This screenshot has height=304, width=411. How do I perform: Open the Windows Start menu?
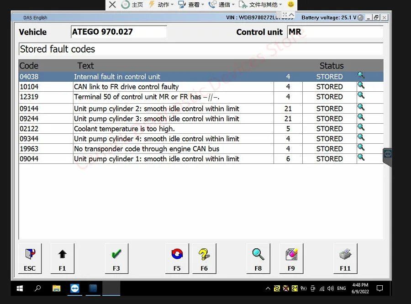tap(20, 288)
